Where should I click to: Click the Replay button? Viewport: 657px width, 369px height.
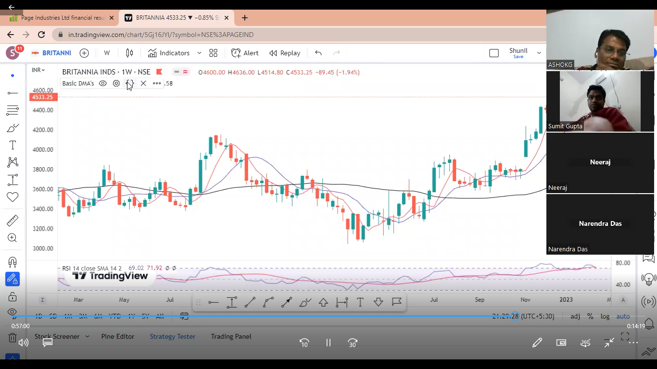pyautogui.click(x=285, y=53)
